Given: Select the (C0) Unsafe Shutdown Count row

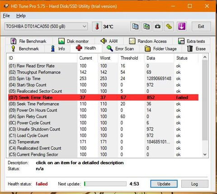Looking at the screenshot, I should (x=103, y=129).
